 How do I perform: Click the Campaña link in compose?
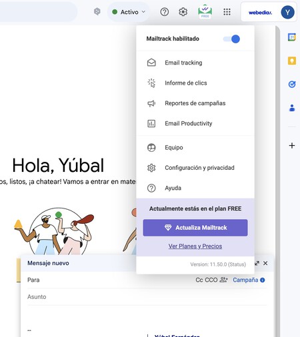(x=245, y=280)
